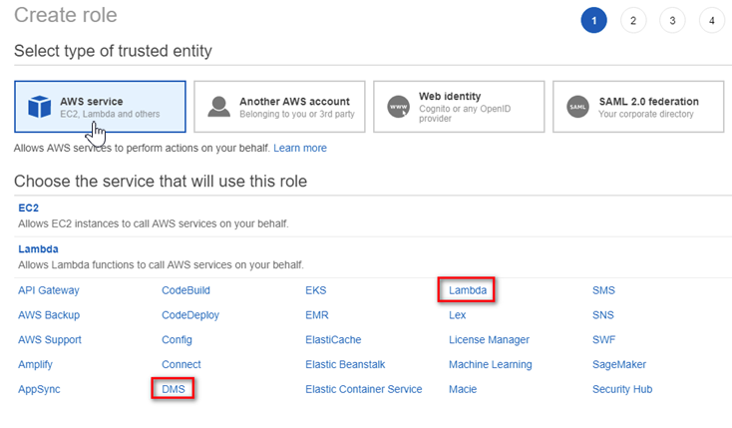Select API Gateway service
This screenshot has width=732, height=428.
click(49, 290)
